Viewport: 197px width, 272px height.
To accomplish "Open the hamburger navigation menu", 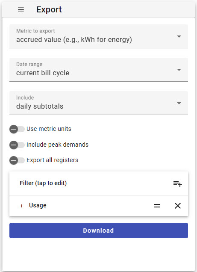I will pyautogui.click(x=21, y=9).
